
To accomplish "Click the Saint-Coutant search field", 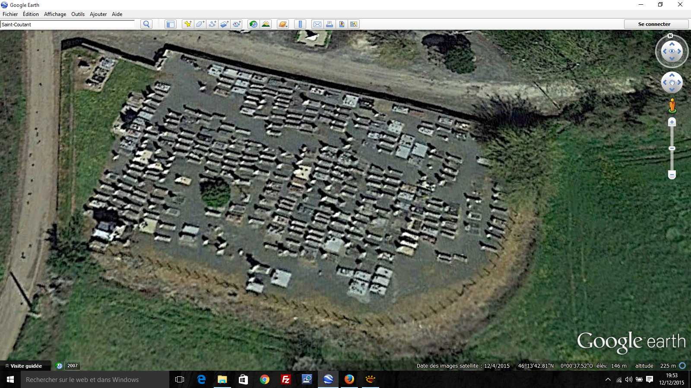I will tap(68, 25).
